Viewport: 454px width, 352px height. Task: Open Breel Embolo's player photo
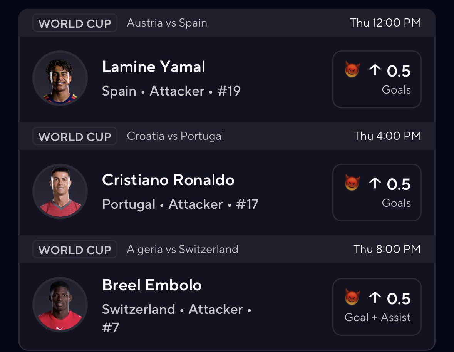coord(60,305)
